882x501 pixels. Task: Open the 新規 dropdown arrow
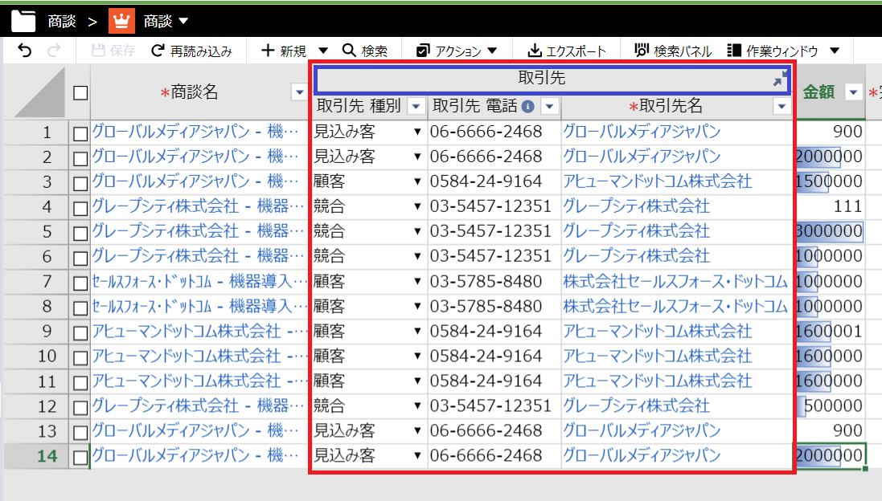tap(323, 51)
